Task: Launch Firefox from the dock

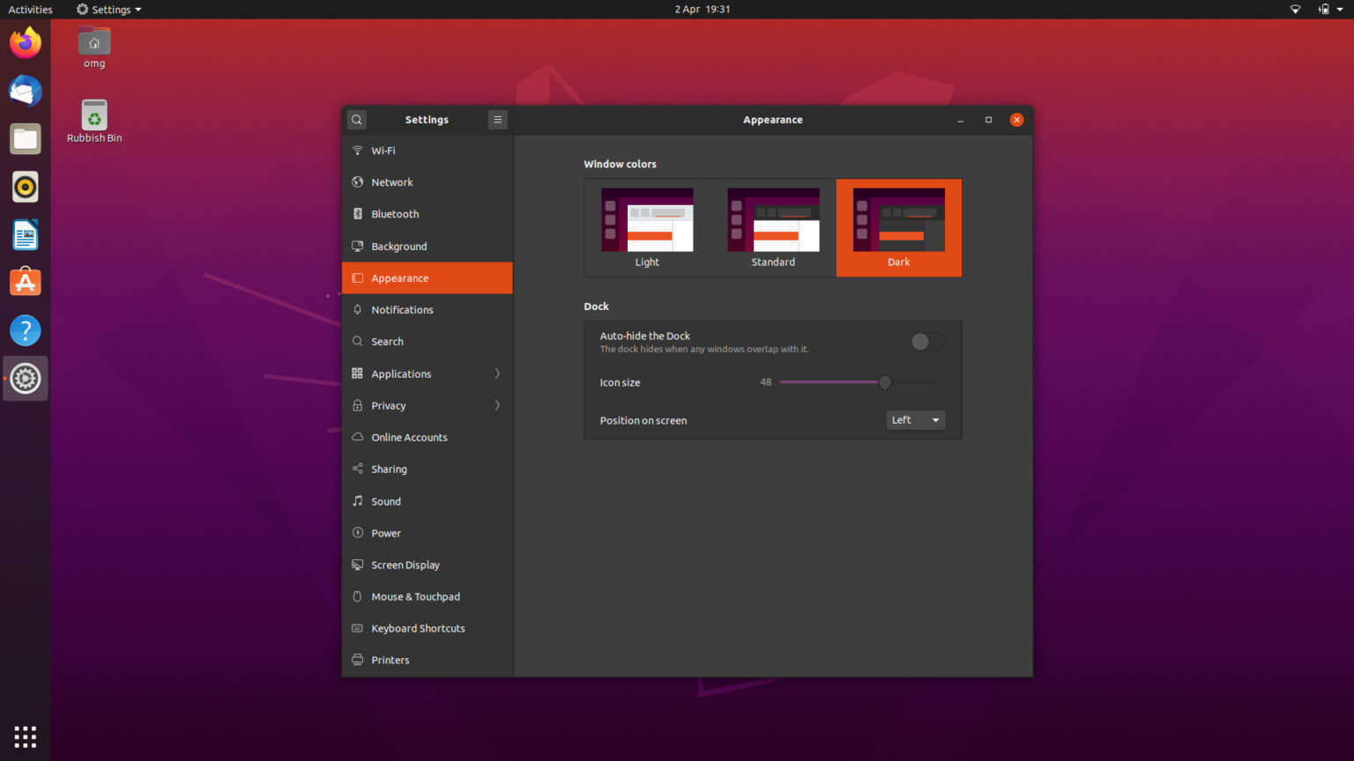Action: click(x=25, y=41)
